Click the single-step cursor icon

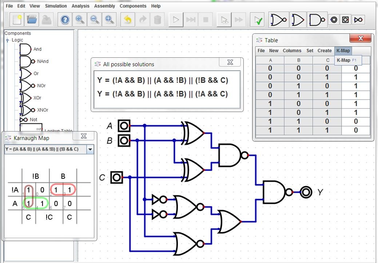coord(224,20)
